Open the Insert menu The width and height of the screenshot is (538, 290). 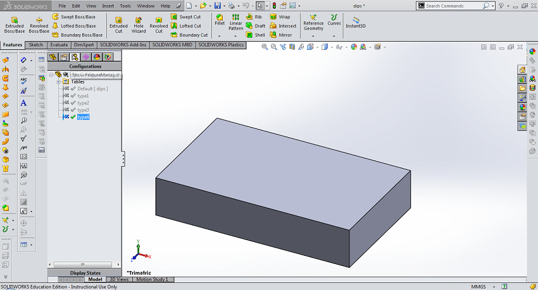pos(108,6)
